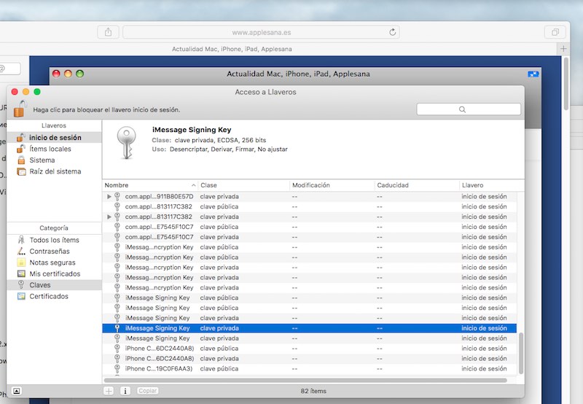Sort by the 'Clase' column header
This screenshot has width=583, height=404.
243,185
